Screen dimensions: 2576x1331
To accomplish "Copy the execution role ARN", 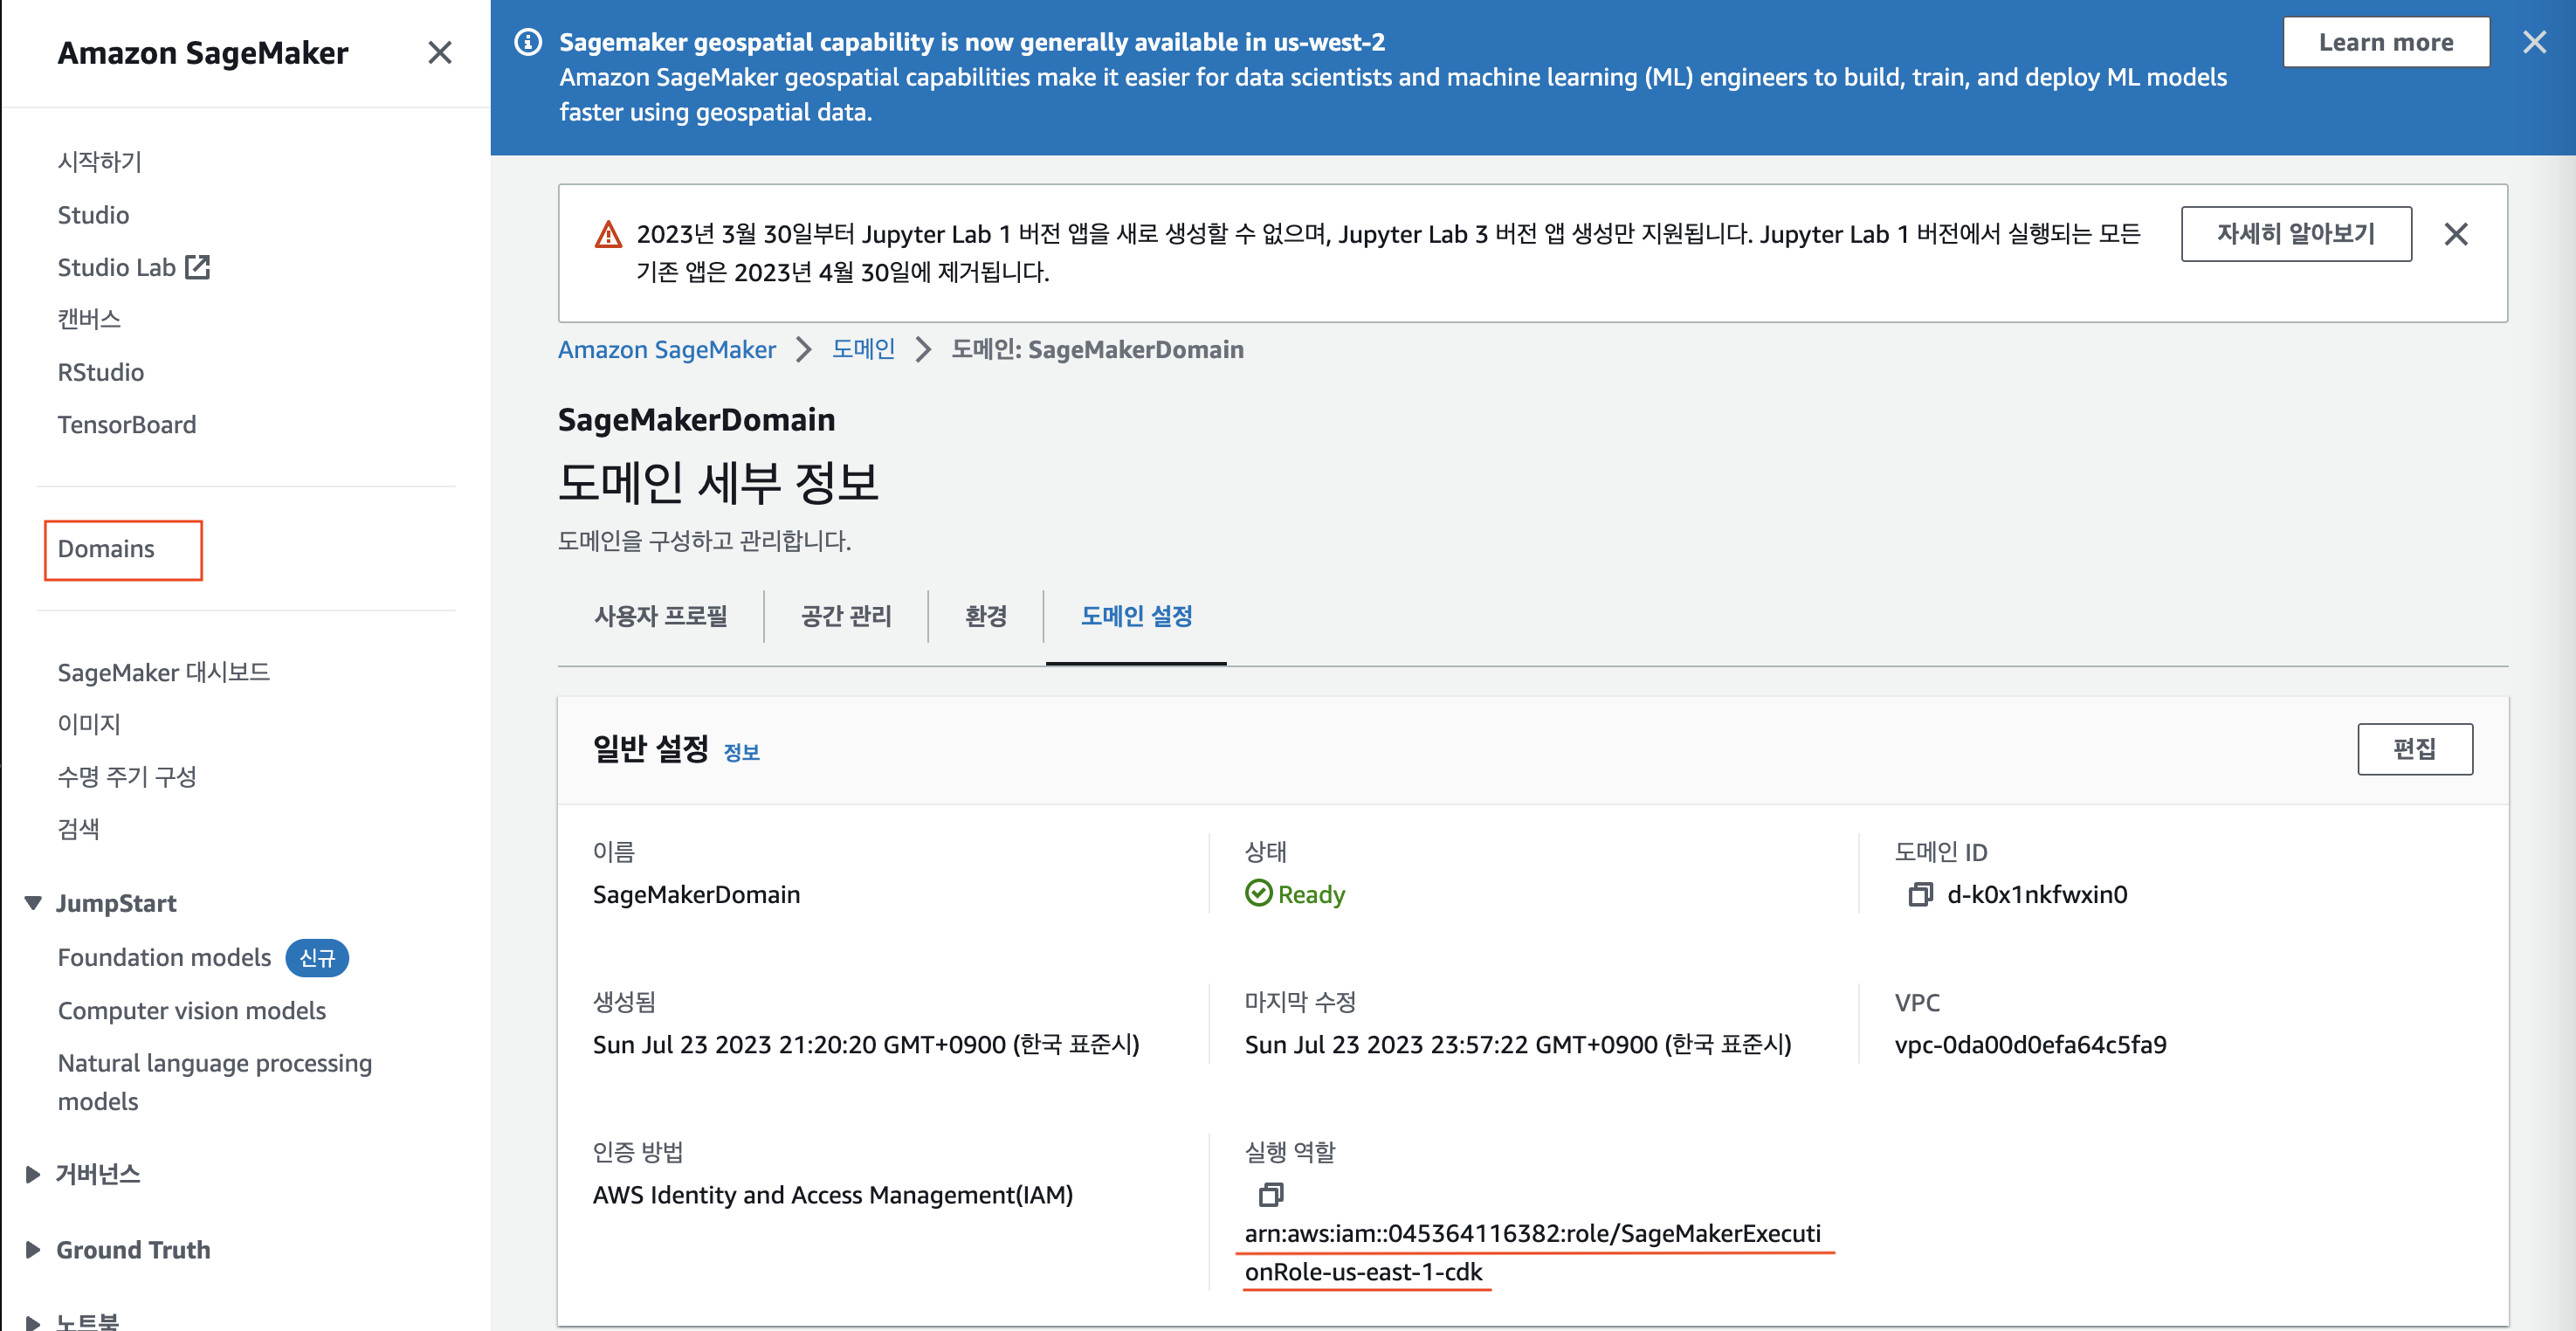I will [1270, 1194].
